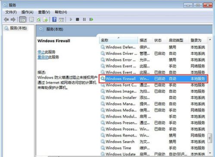This screenshot has width=215, height=157.
Task: Open the 文件(F) menu
Action: pyautogui.click(x=11, y=12)
